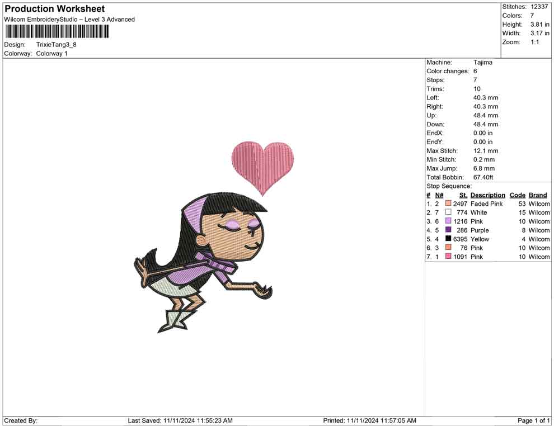Click the Zoom value '1:1'

coord(534,42)
